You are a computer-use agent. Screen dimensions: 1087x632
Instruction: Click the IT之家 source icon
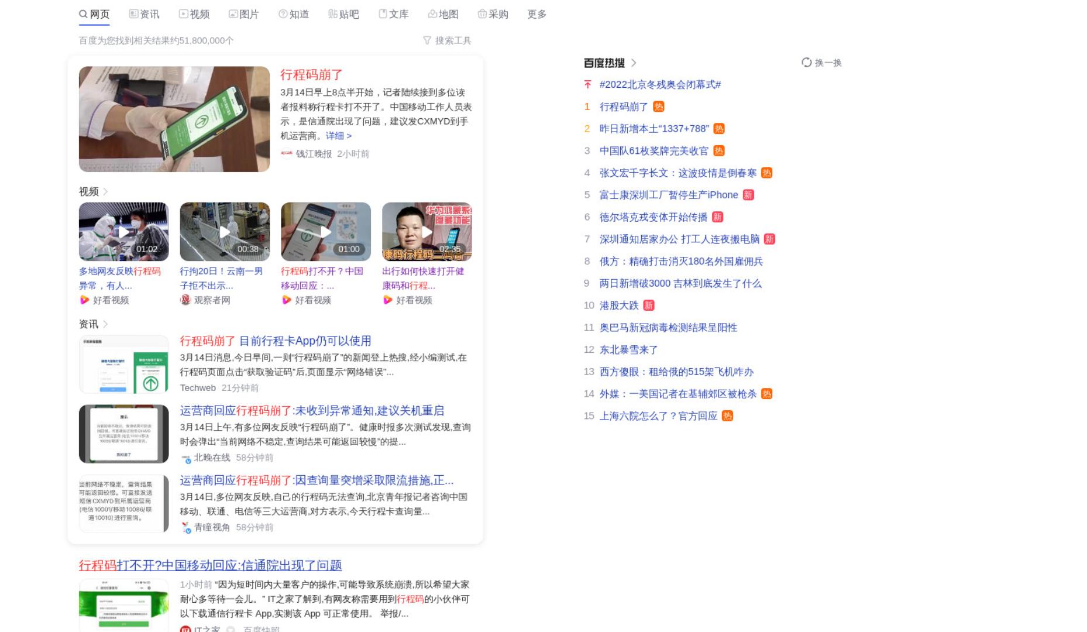pos(185,629)
